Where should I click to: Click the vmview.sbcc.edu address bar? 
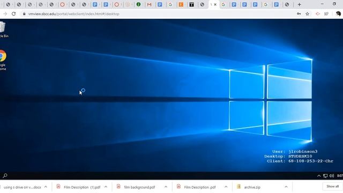pyautogui.click(x=158, y=14)
